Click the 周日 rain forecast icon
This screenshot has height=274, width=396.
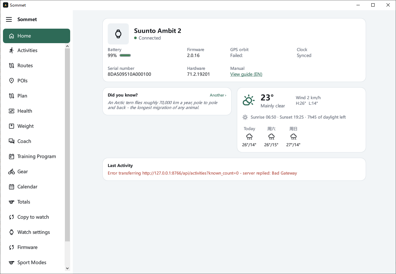point(294,137)
